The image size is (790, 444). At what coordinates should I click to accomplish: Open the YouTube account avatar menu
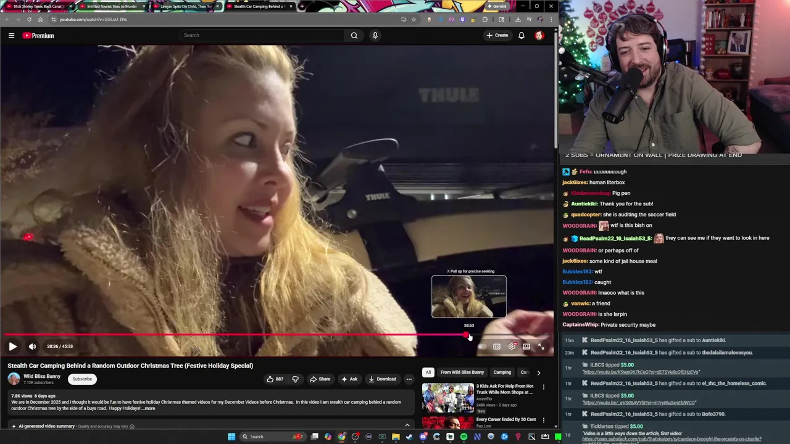point(539,35)
